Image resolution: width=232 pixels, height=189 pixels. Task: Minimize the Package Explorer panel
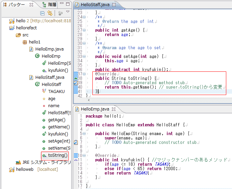click(62, 3)
